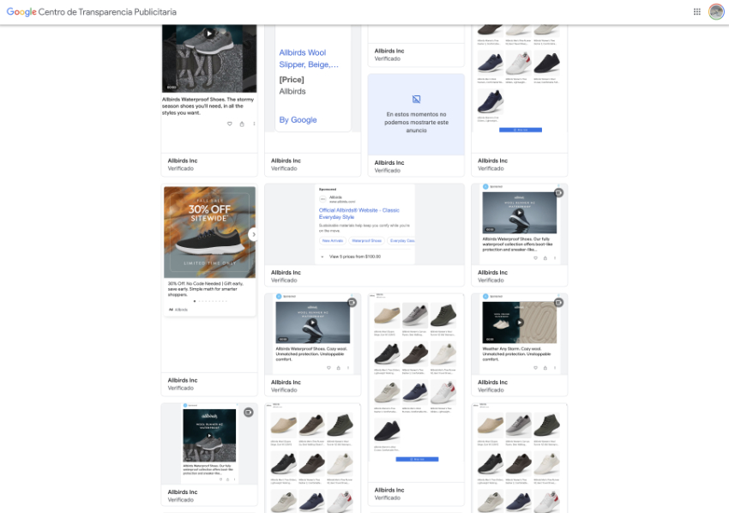Screen dimensions: 729x513
Task: Click the blue button under center shoe grid
Action: 416,459
